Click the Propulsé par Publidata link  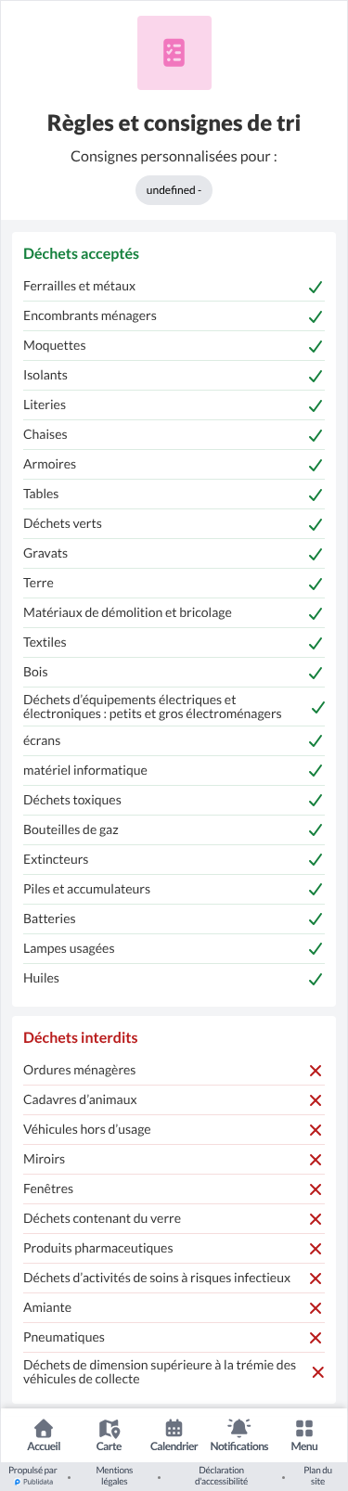[x=32, y=1475]
